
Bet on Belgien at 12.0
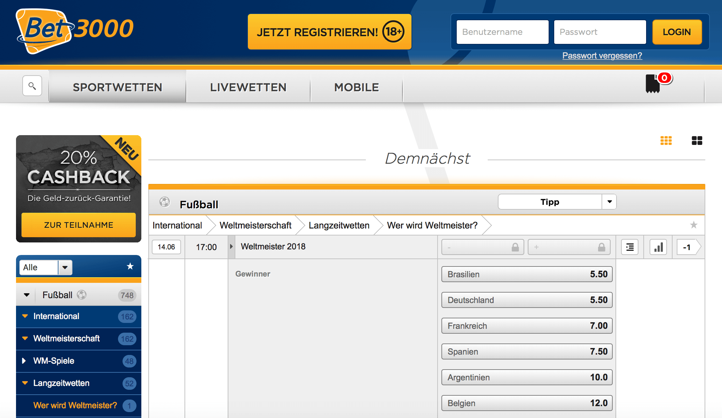[527, 403]
